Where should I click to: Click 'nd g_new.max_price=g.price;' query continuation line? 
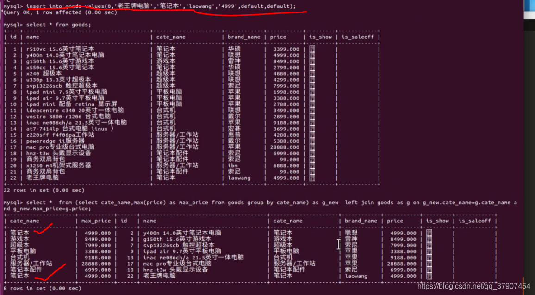pyautogui.click(x=47, y=209)
